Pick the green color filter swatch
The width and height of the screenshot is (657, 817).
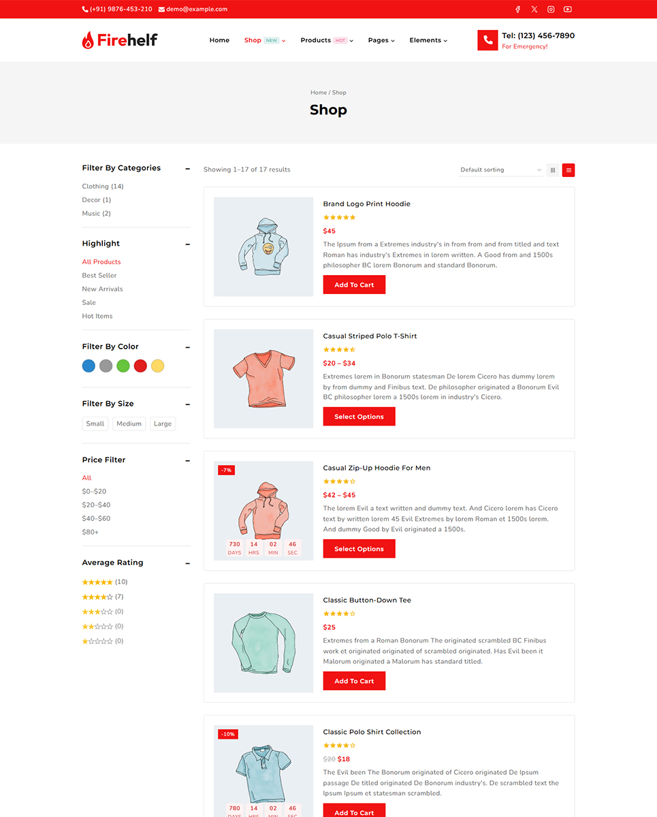coord(123,366)
